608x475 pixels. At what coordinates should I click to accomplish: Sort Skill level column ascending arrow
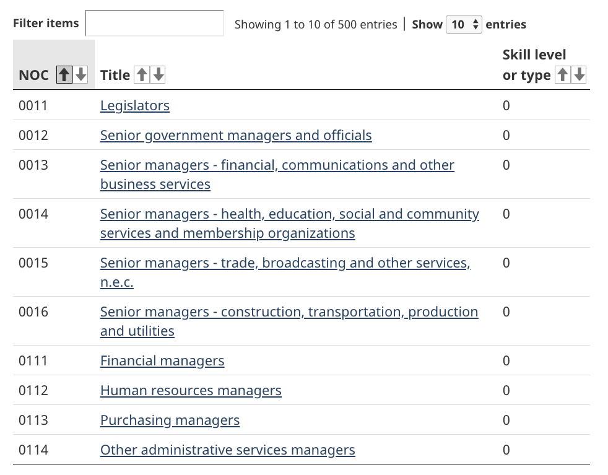(562, 75)
